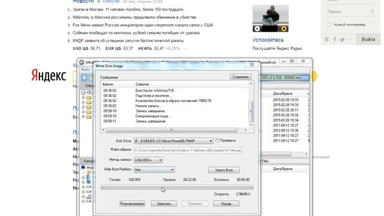Click the Войти button on Yandex
The height and width of the screenshot is (216, 384).
pos(368,40)
